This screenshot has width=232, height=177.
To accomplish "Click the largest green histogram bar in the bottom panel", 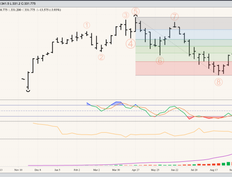I will [228, 164].
